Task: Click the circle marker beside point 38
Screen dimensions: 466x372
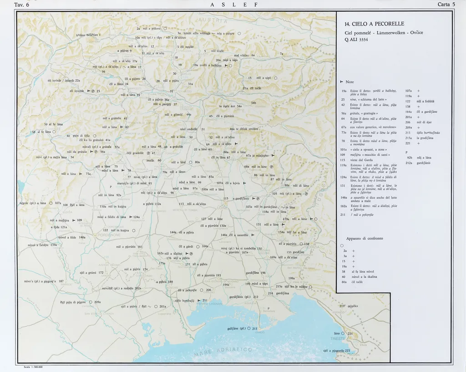Action: point(54,132)
